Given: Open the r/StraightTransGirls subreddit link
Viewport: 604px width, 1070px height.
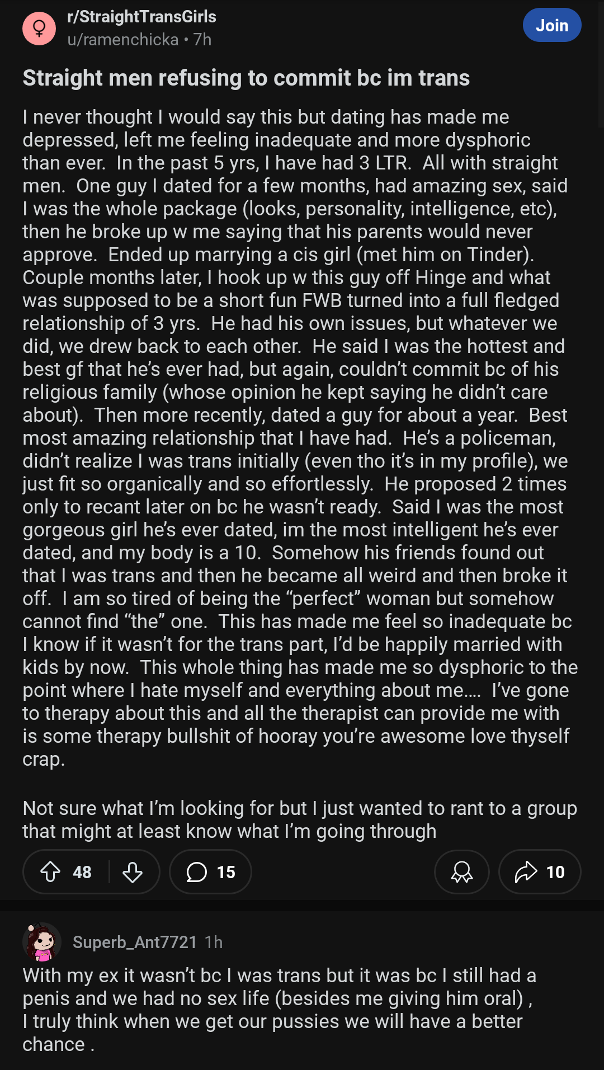Looking at the screenshot, I should click(141, 17).
